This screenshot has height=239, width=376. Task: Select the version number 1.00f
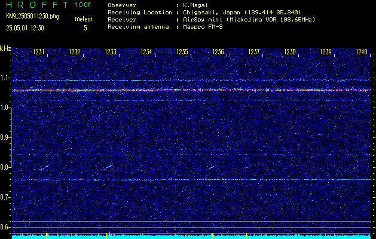82,5
